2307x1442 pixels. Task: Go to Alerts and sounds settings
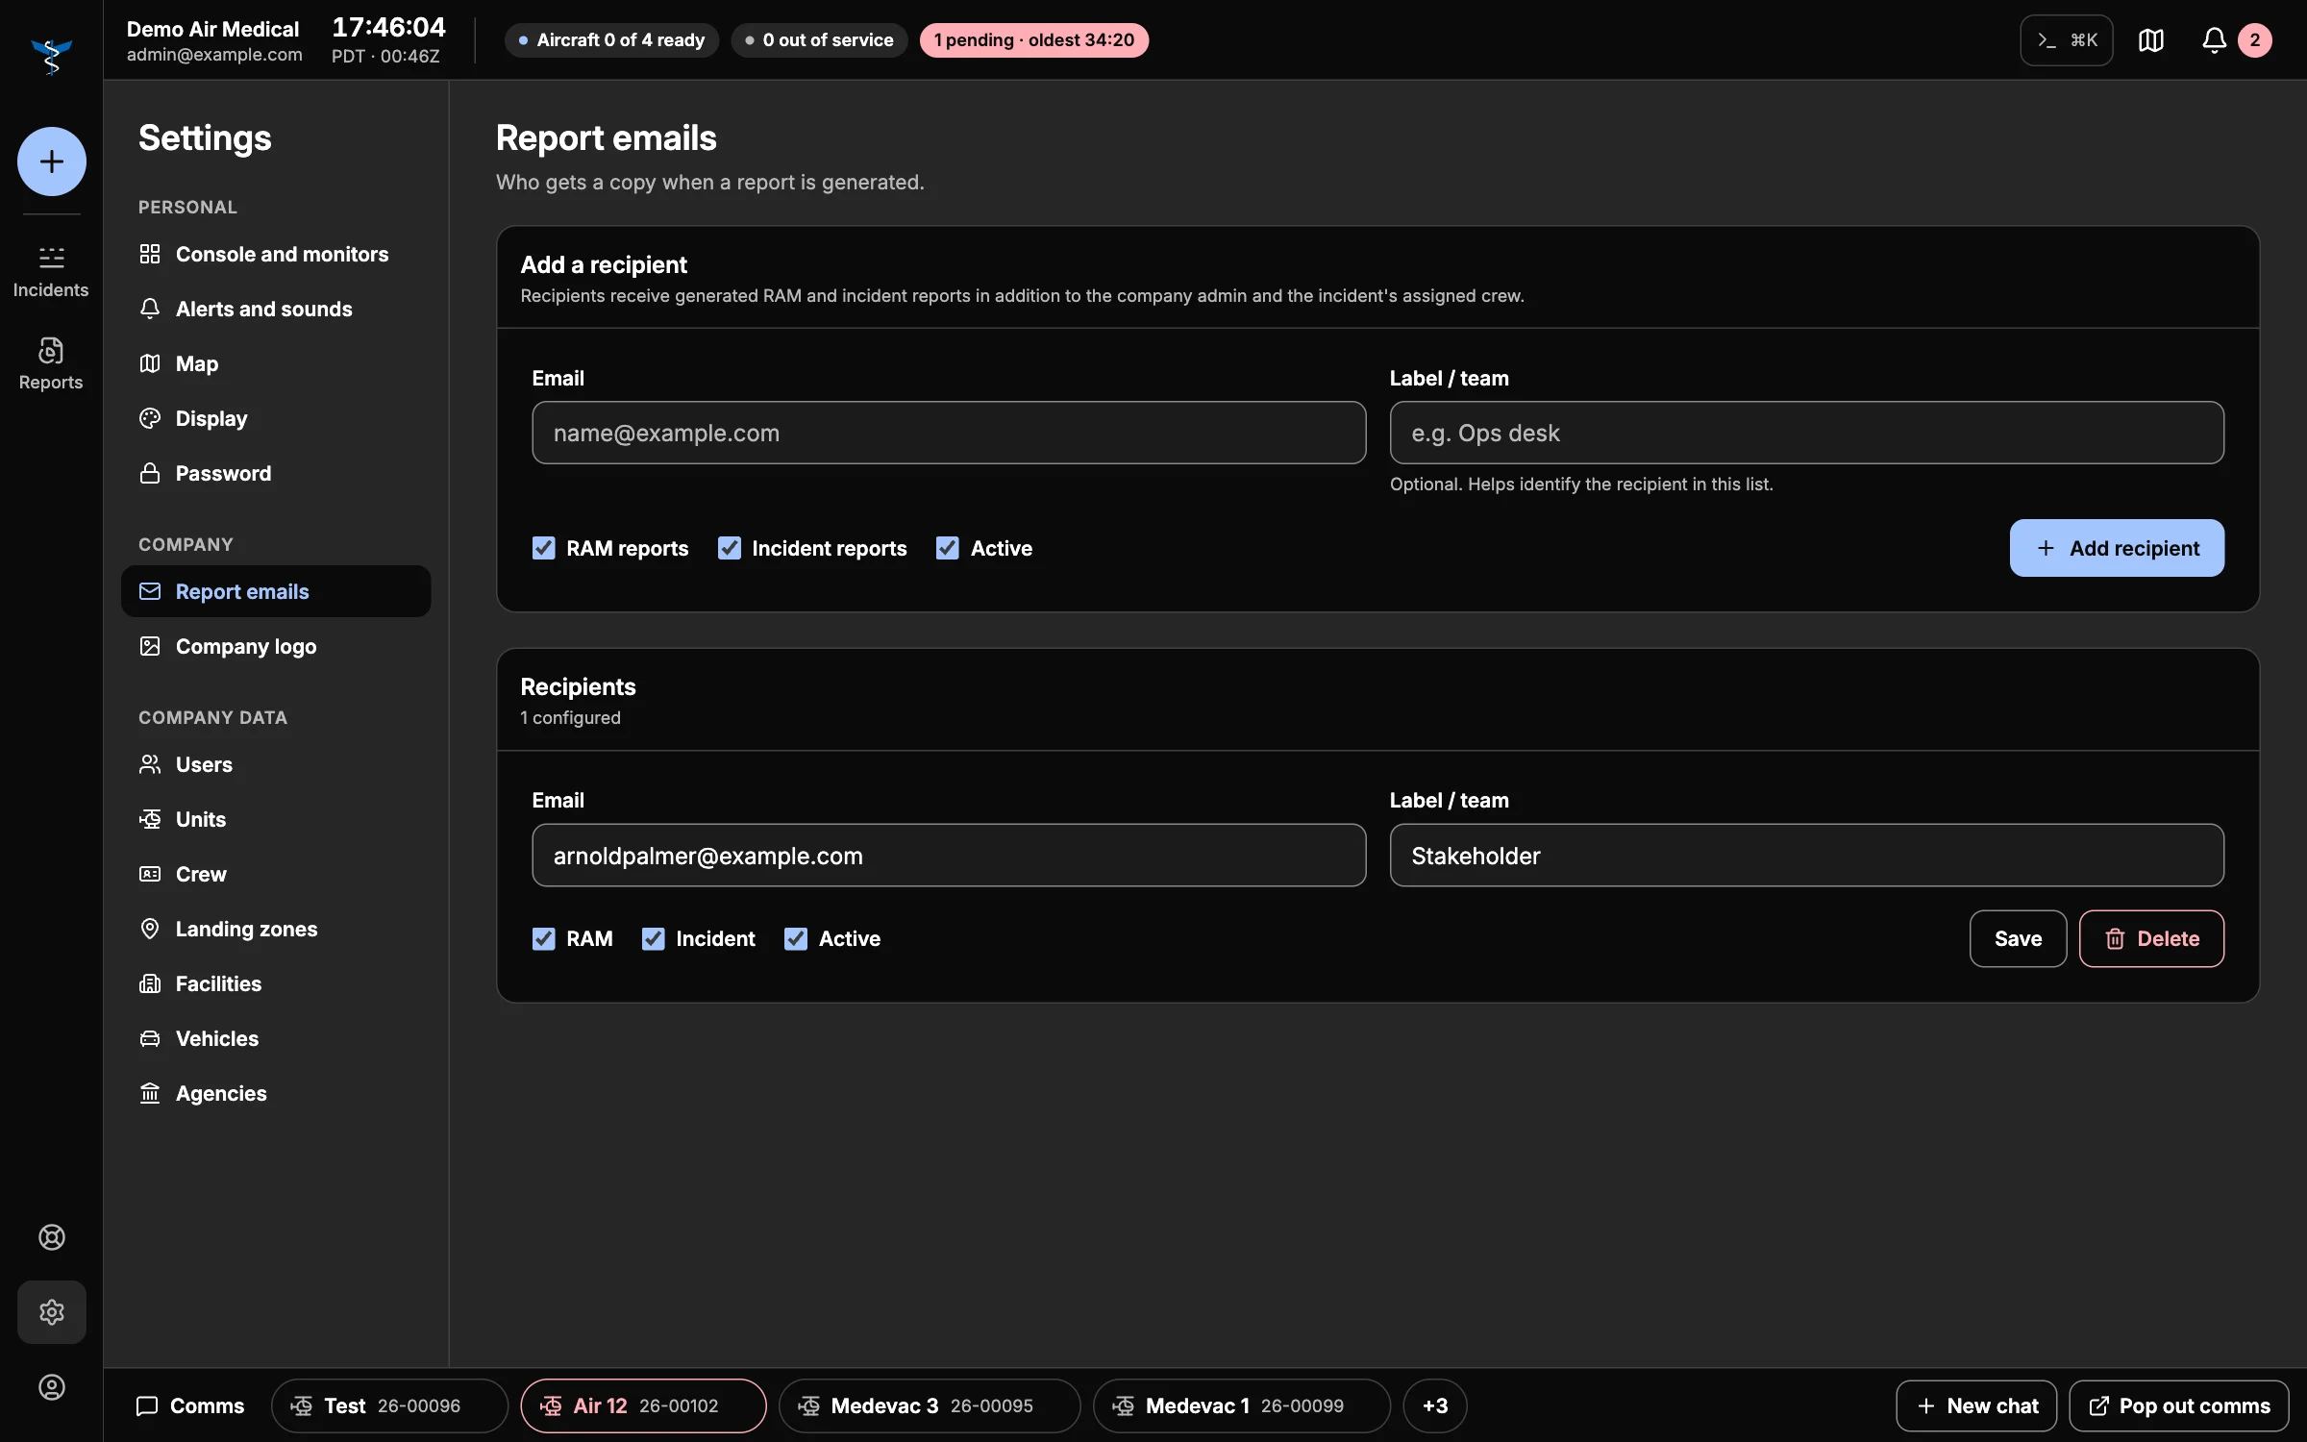276,309
